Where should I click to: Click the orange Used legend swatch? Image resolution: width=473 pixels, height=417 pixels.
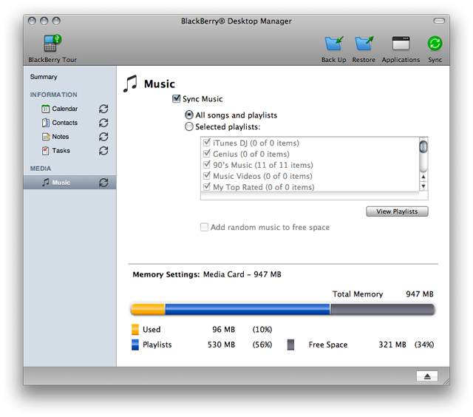click(135, 330)
